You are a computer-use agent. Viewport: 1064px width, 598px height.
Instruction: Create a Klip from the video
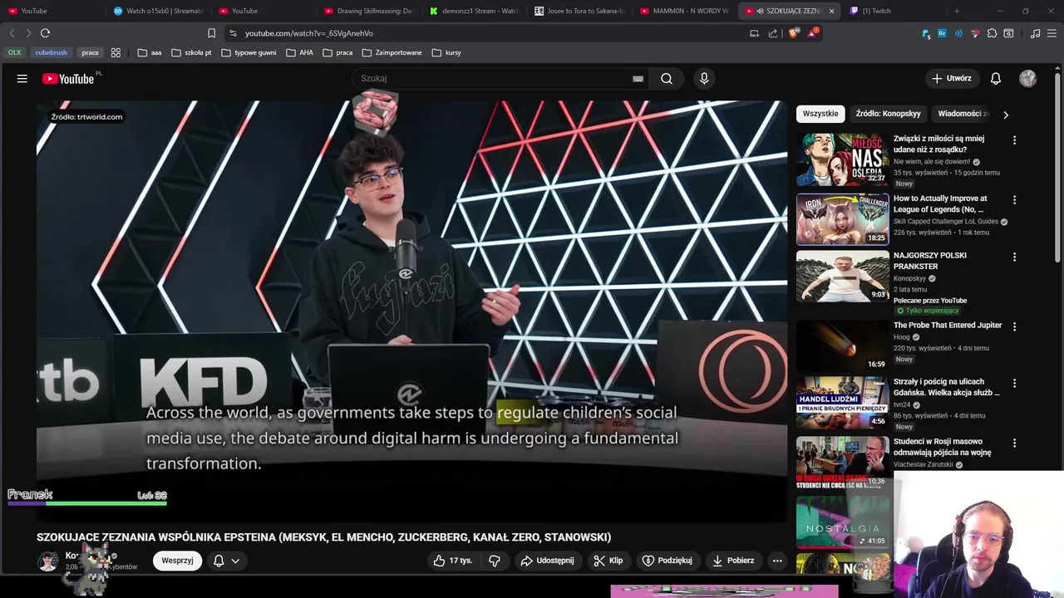pos(608,561)
